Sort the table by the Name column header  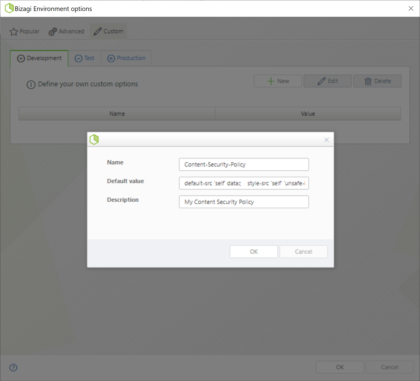[x=117, y=114]
